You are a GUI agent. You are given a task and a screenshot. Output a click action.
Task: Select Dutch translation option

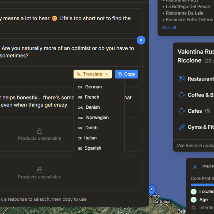point(91,128)
